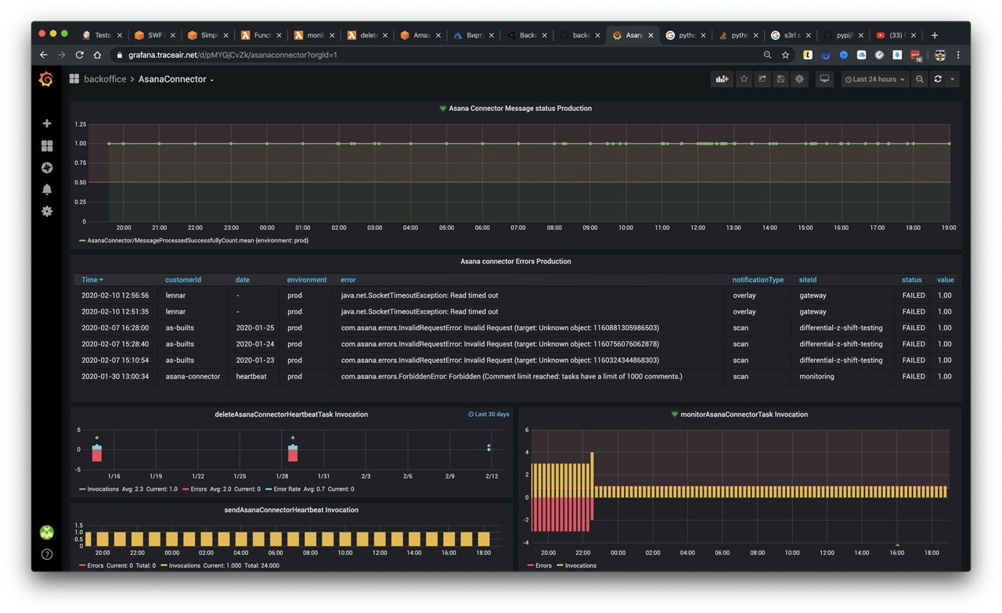Click the monitoring siteId cell
This screenshot has width=1002, height=613.
(816, 377)
